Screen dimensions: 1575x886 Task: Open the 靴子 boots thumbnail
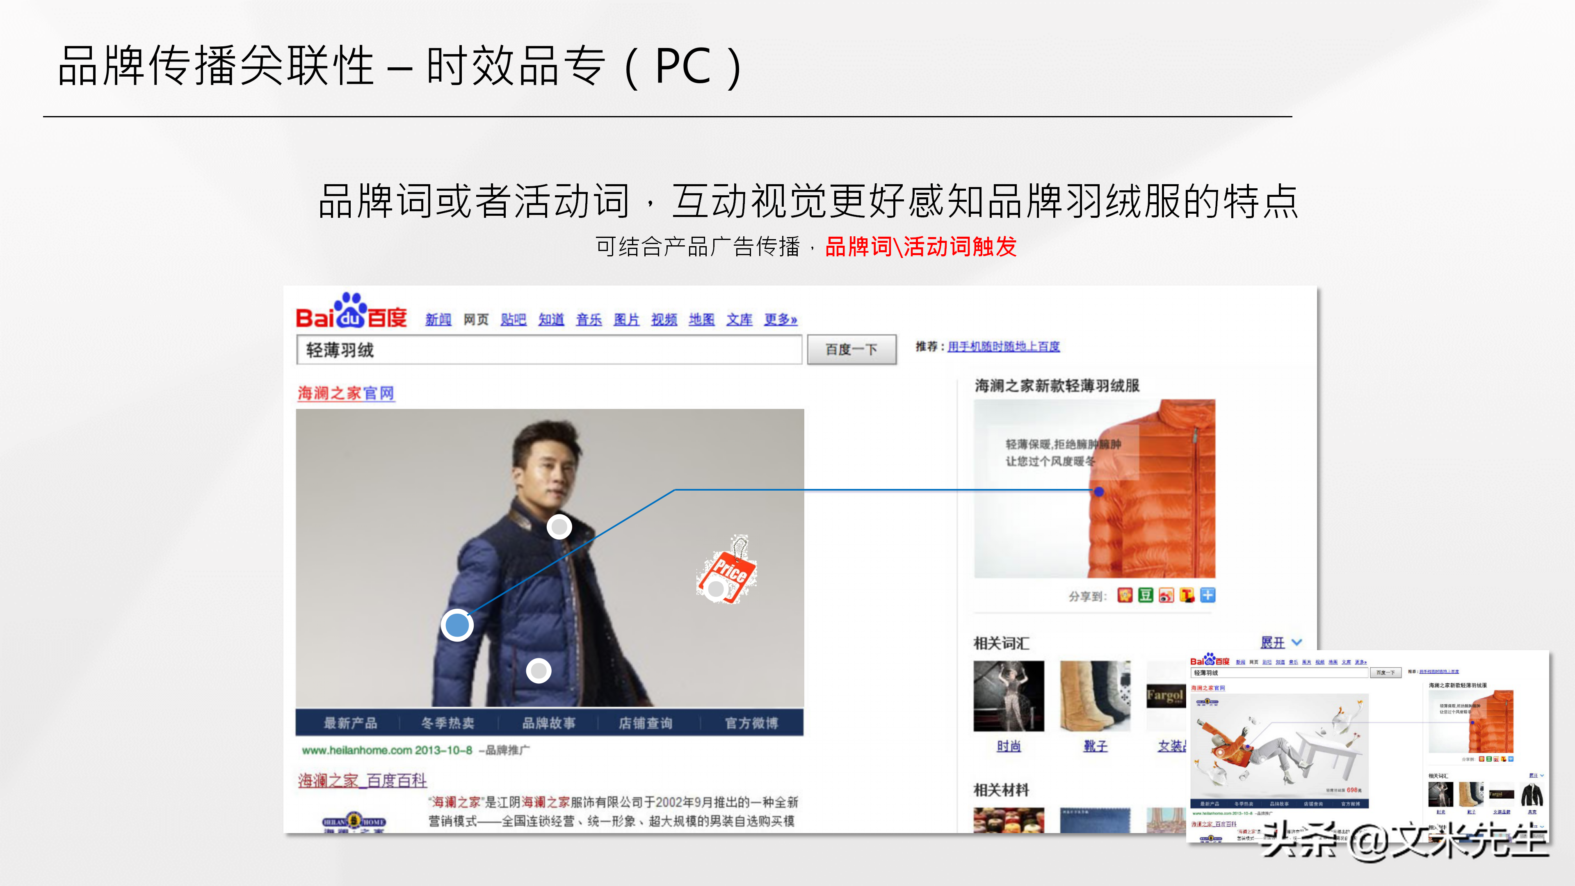coord(1095,696)
